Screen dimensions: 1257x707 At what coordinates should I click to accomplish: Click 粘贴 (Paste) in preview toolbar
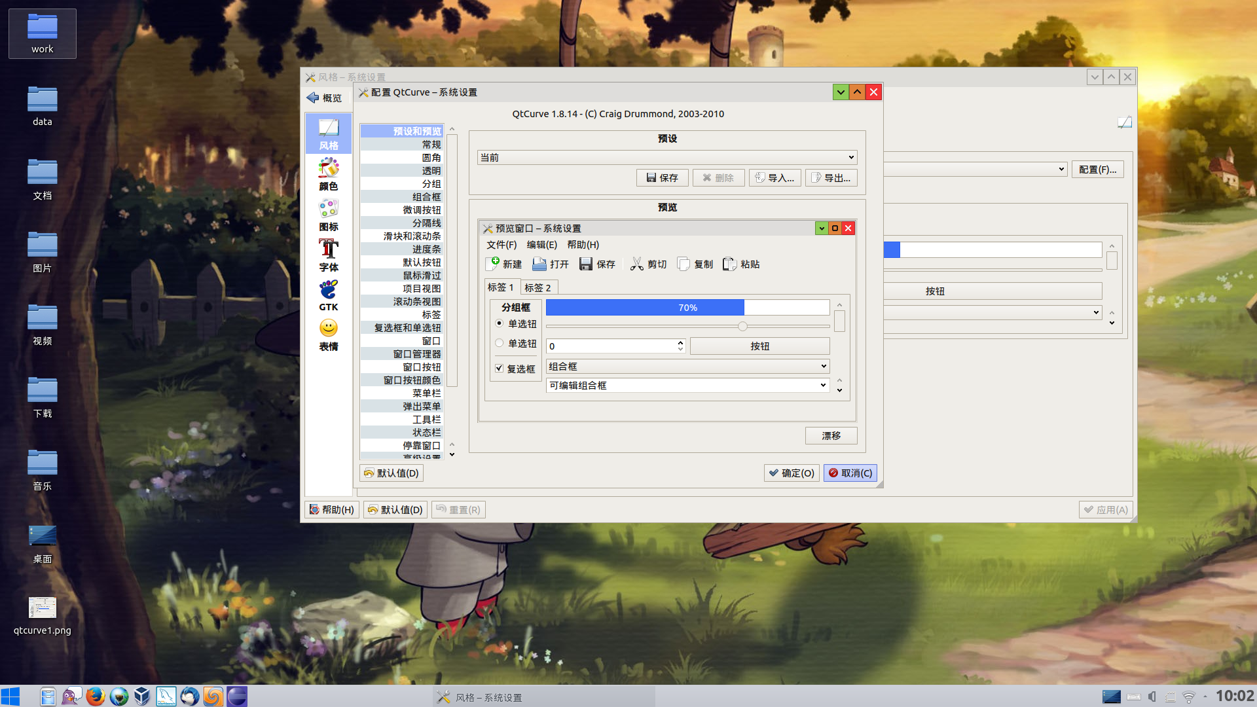pos(741,264)
